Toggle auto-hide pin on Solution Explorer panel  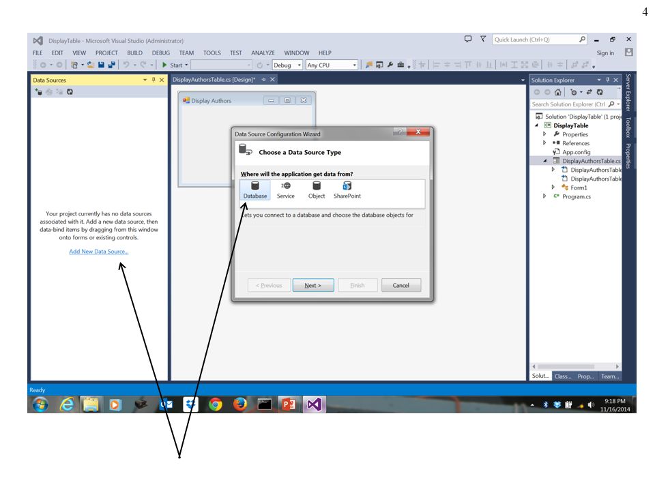click(x=607, y=80)
